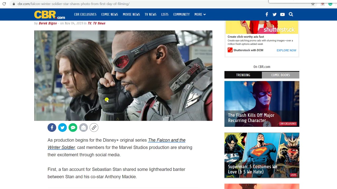Open Superman: 5 Costumes article headline
337x189 pixels.
pyautogui.click(x=253, y=169)
